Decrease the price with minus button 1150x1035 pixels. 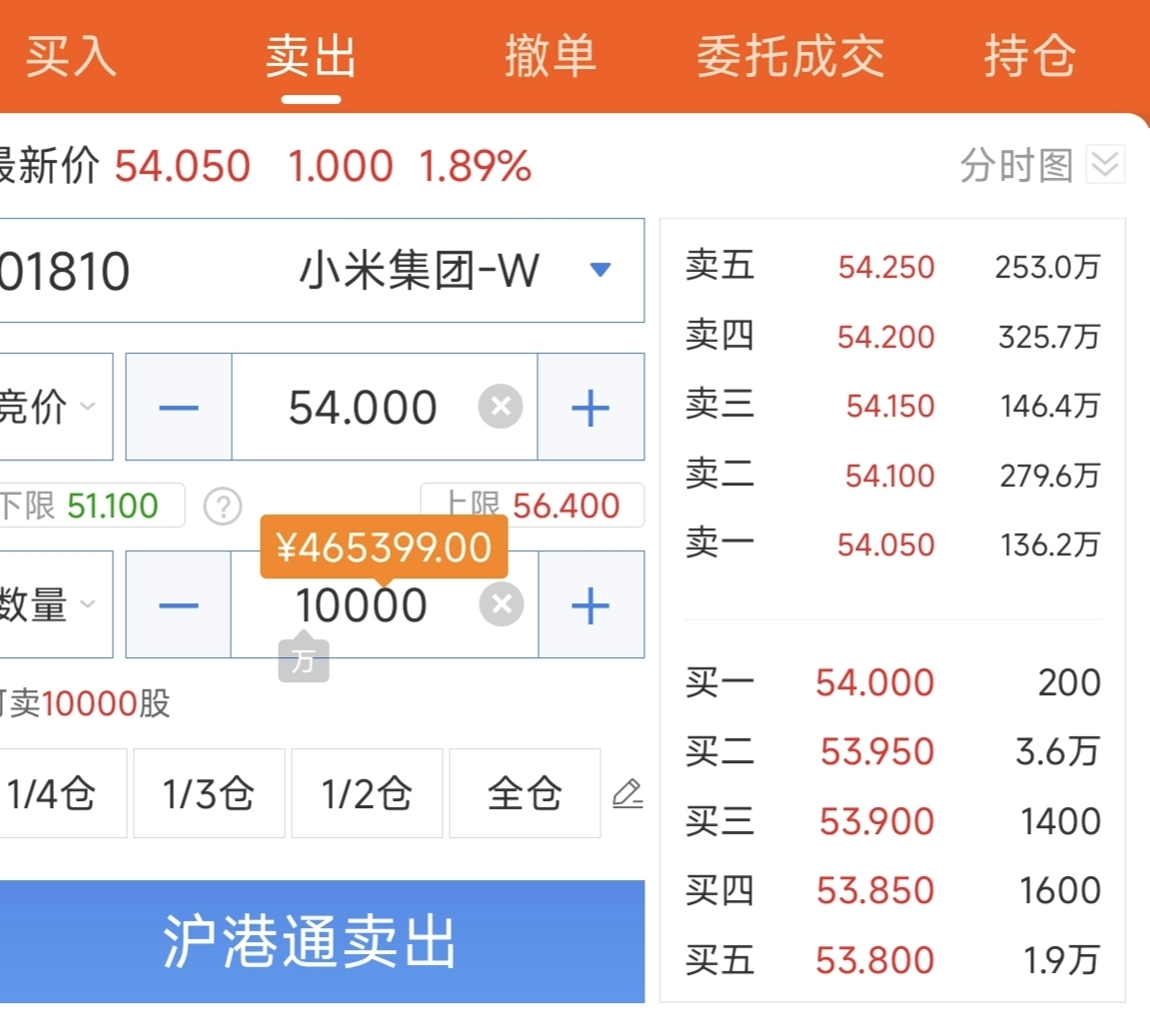click(x=179, y=407)
